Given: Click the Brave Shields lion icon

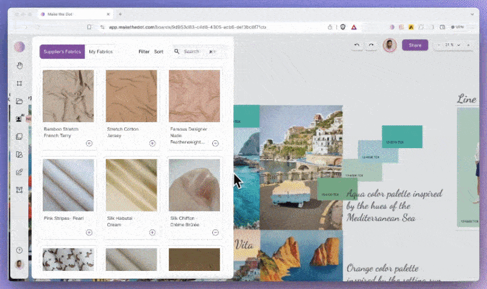Looking at the screenshot, I should (x=343, y=27).
